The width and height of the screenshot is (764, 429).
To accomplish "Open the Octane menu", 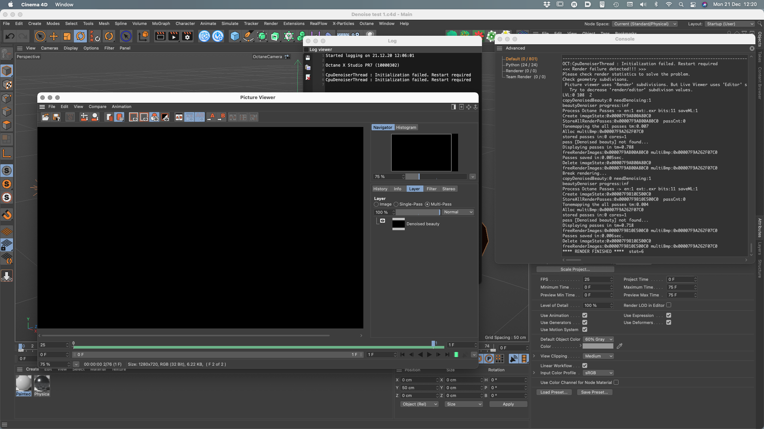I will pyautogui.click(x=366, y=23).
